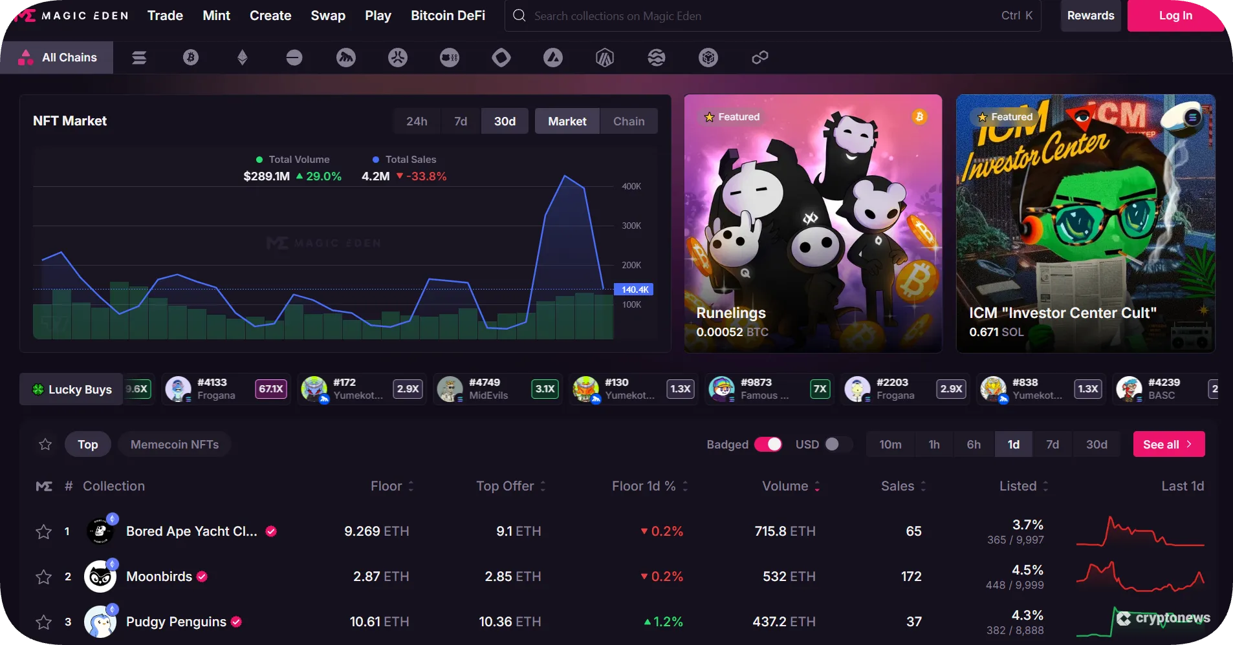This screenshot has width=1233, height=645.
Task: Open the Runelings featured banner
Action: coord(813,223)
